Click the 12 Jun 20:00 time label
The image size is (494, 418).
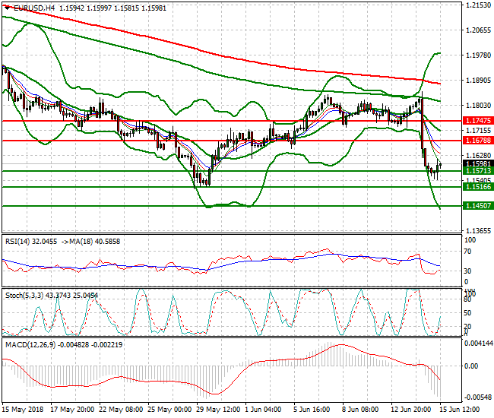tap(411, 410)
